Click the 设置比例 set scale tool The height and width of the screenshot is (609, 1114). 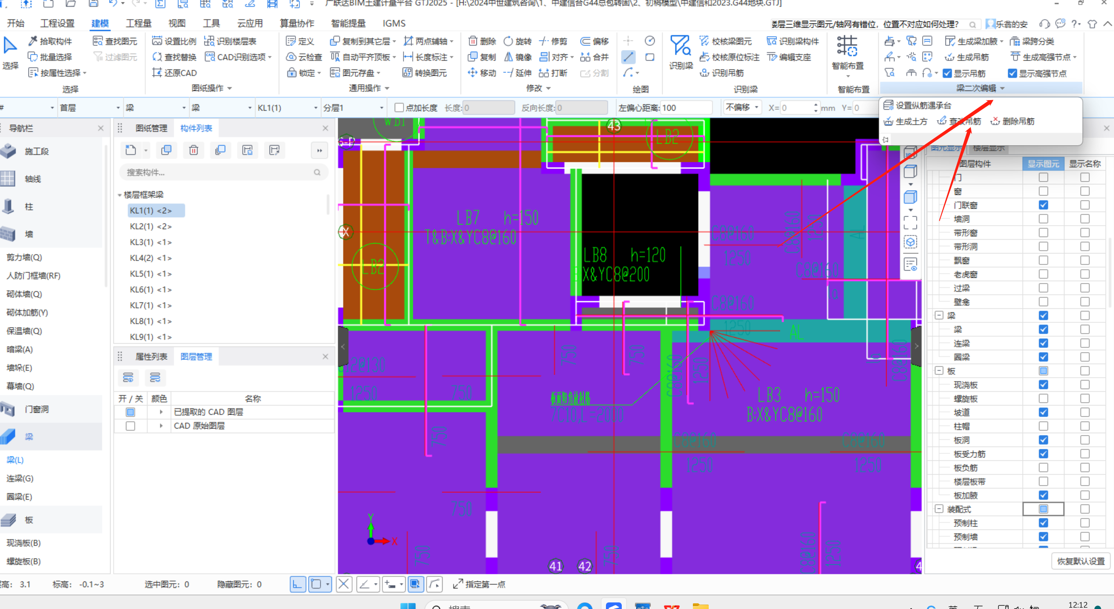pyautogui.click(x=174, y=41)
